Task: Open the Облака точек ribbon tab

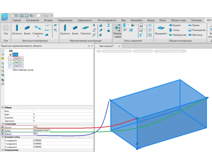Action: pyautogui.click(x=178, y=20)
